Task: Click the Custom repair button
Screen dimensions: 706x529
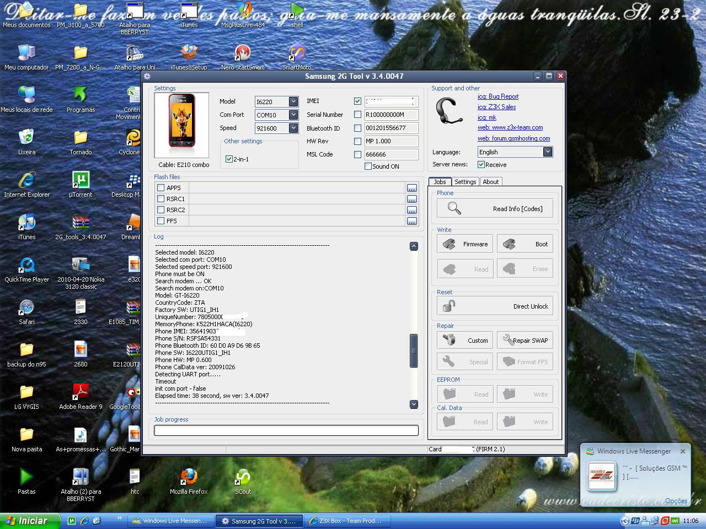Action: click(x=465, y=340)
